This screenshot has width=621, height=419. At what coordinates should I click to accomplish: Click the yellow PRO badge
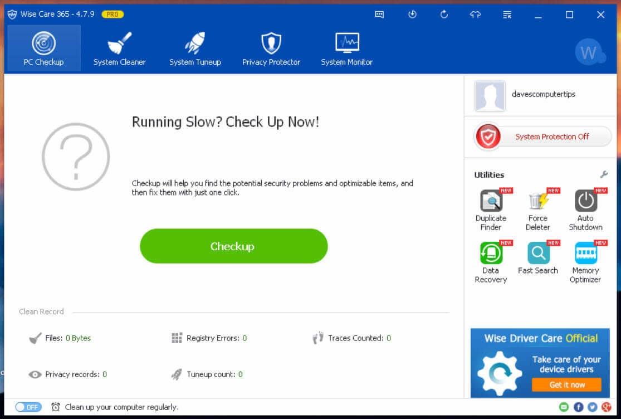click(113, 14)
